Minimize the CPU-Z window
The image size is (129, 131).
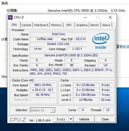coord(85,17)
